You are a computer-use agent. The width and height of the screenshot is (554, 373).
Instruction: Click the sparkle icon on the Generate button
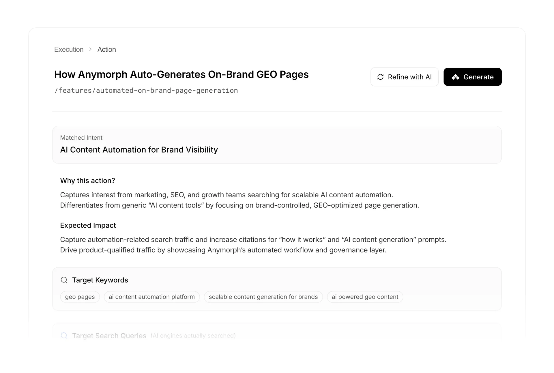[455, 77]
